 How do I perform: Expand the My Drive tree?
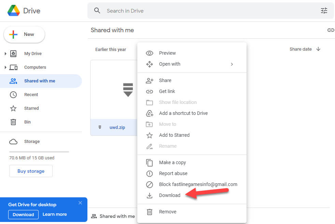click(x=5, y=54)
